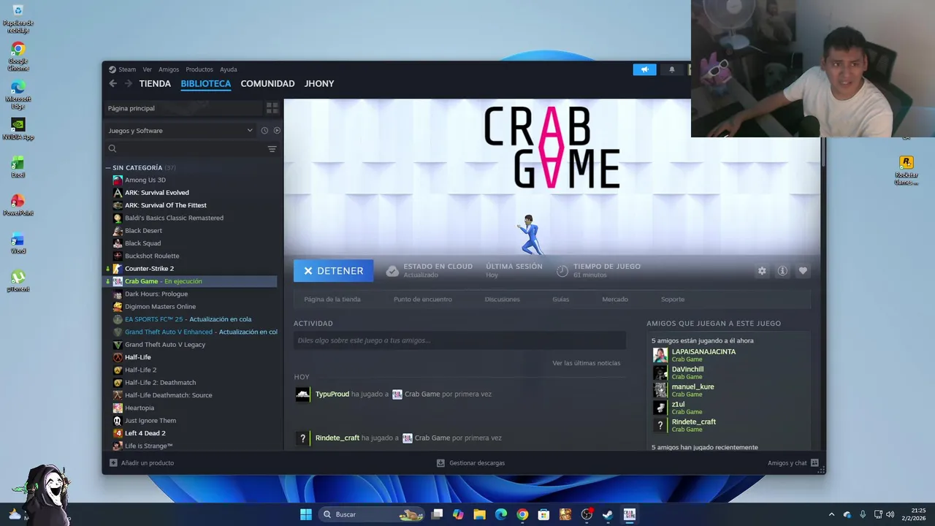The height and width of the screenshot is (526, 935).
Task: Open taskbar volume control
Action: (x=890, y=514)
